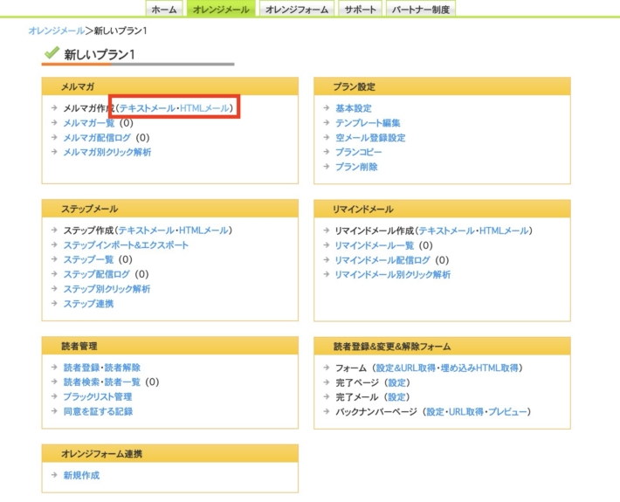Open リマインドメール一覧 link
The width and height of the screenshot is (620, 502).
click(375, 245)
